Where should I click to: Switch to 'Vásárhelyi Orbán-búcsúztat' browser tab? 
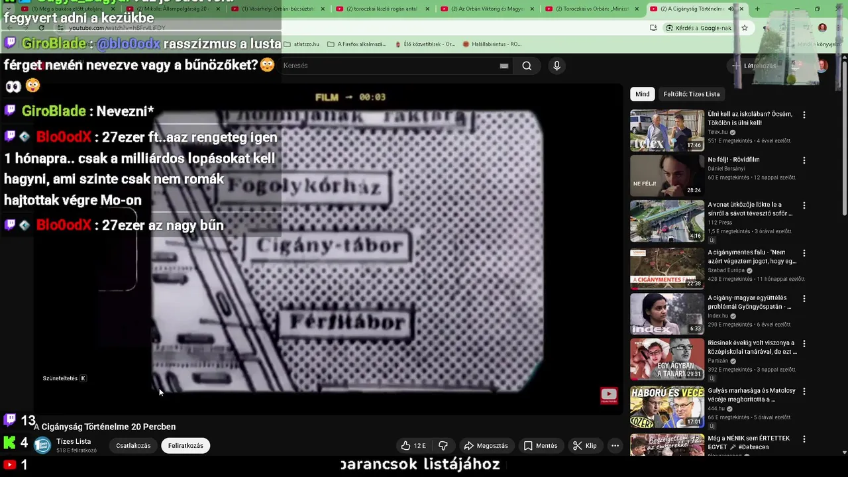[x=277, y=9]
